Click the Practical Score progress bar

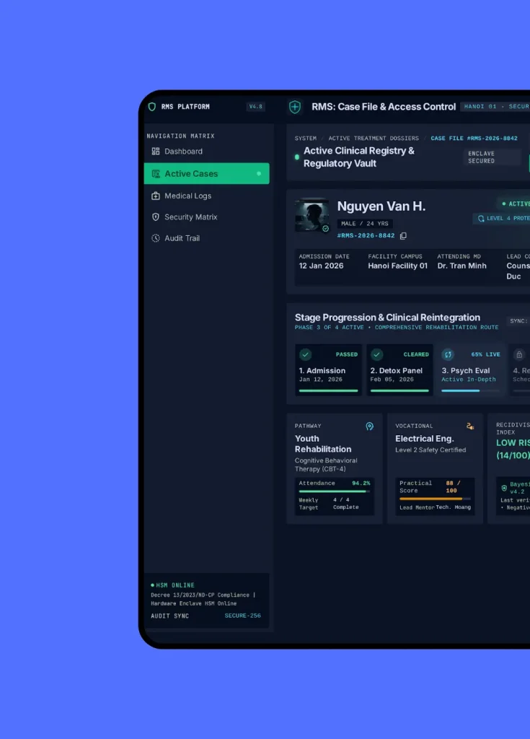[435, 499]
